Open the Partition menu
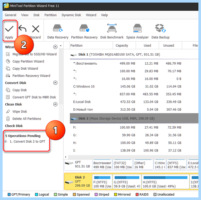This screenshot has width=201, height=200. (51, 15)
